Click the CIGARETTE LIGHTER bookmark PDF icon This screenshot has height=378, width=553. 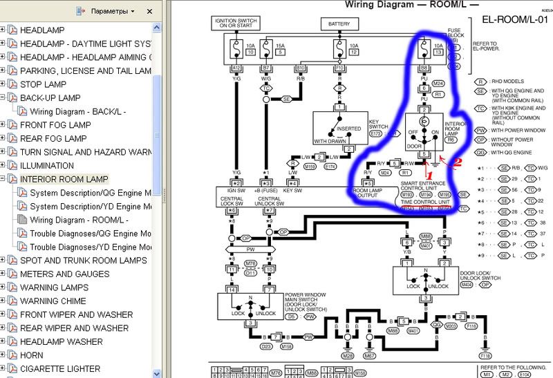coord(12,369)
